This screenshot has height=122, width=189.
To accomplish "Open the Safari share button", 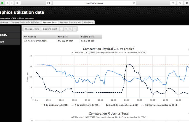I will click(173, 3).
